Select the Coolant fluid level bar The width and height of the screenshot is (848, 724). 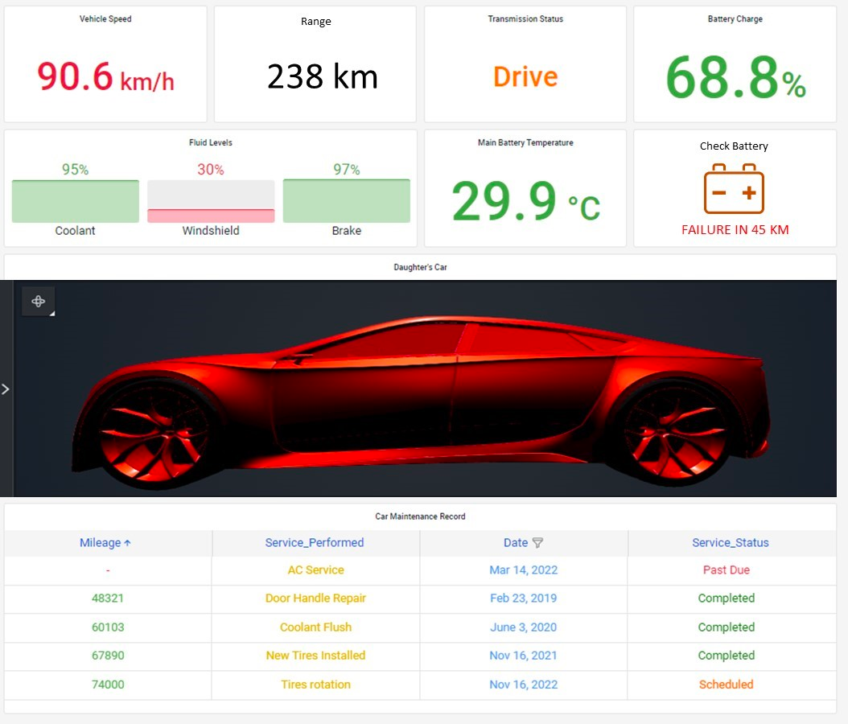point(75,201)
